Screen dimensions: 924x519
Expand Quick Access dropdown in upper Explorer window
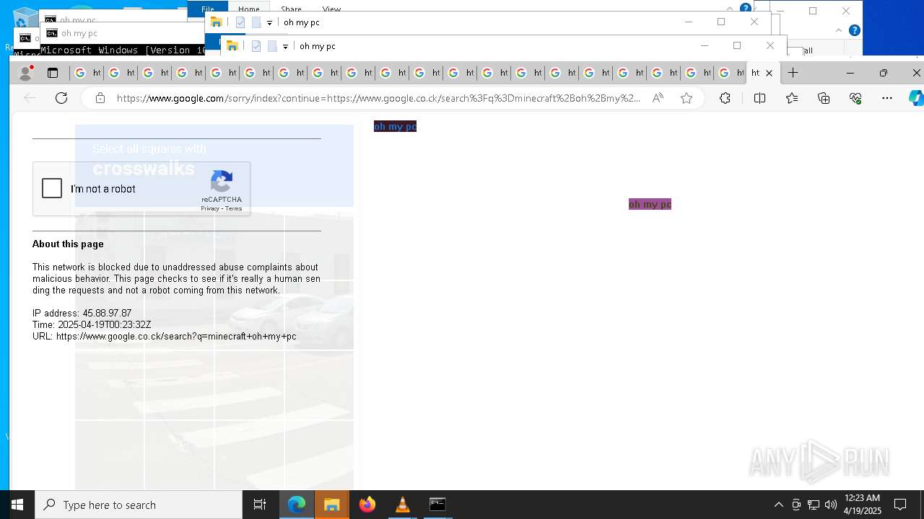269,23
